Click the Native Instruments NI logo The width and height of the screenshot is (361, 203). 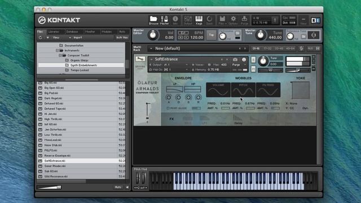point(315,20)
